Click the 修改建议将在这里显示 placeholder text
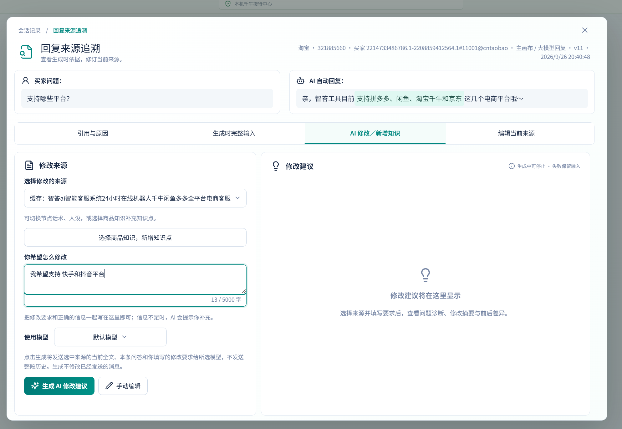 coord(425,296)
